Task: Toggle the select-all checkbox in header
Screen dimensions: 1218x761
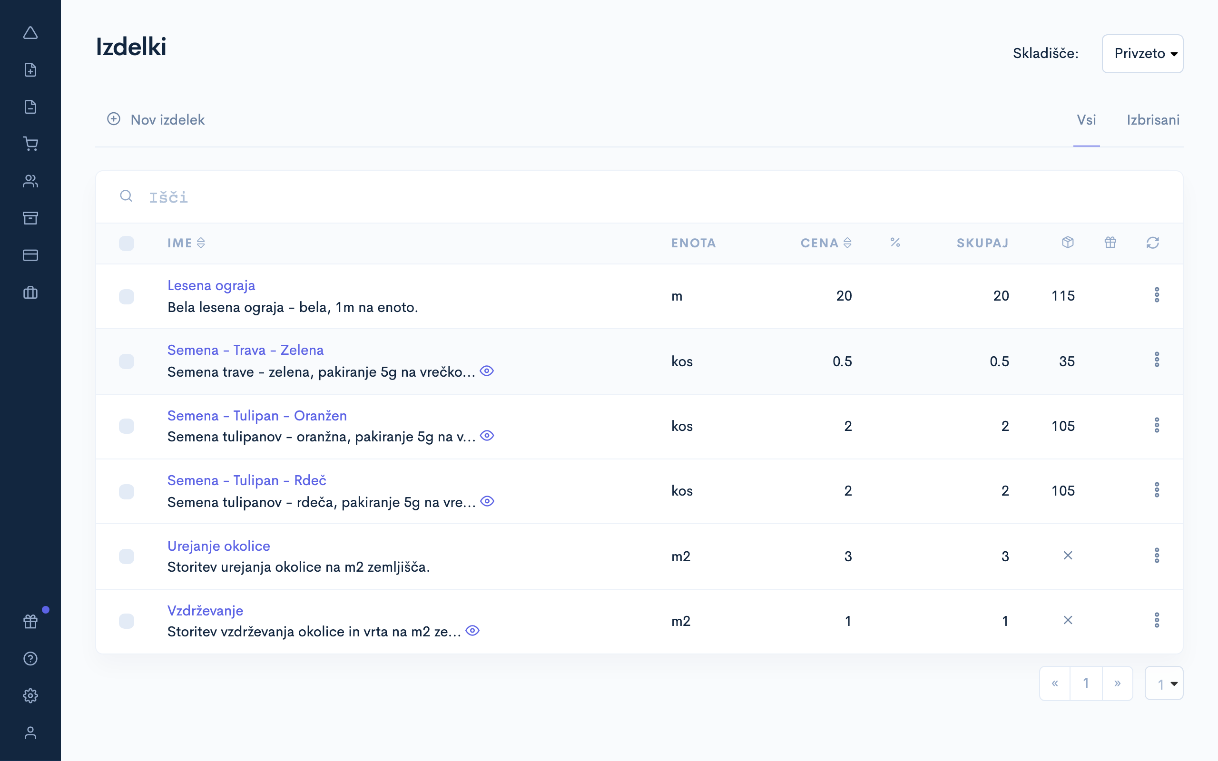Action: tap(127, 243)
